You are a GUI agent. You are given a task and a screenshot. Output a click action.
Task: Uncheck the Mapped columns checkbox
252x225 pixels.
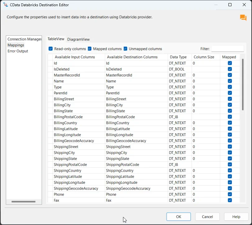point(89,49)
